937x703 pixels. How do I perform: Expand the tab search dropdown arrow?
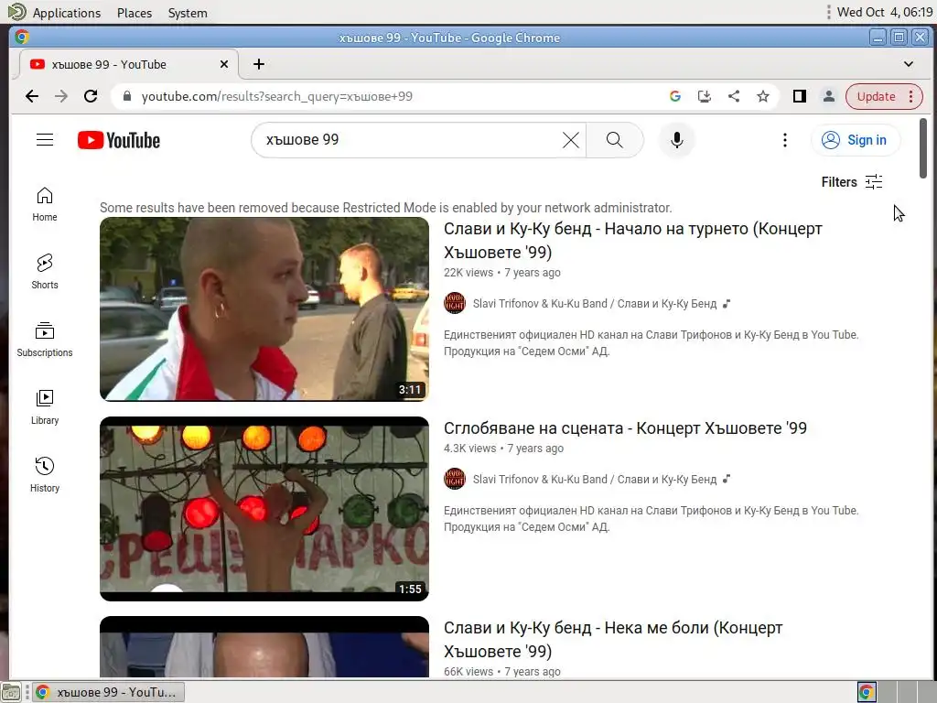pyautogui.click(x=909, y=64)
